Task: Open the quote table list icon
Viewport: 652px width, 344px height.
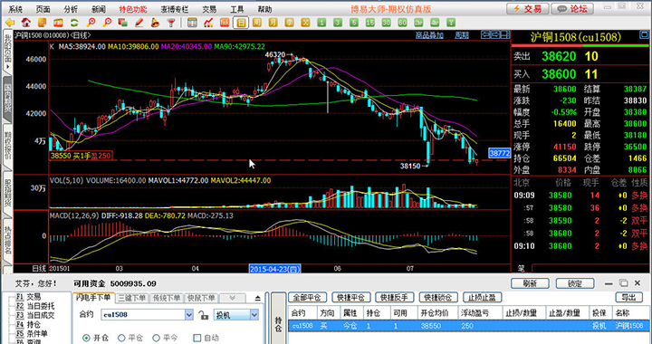Action: [x=192, y=23]
